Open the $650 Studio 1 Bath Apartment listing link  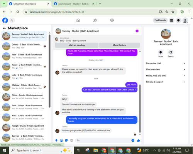(x=73, y=41)
